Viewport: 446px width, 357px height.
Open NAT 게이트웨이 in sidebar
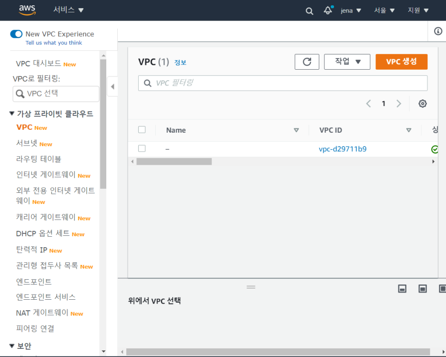point(42,313)
